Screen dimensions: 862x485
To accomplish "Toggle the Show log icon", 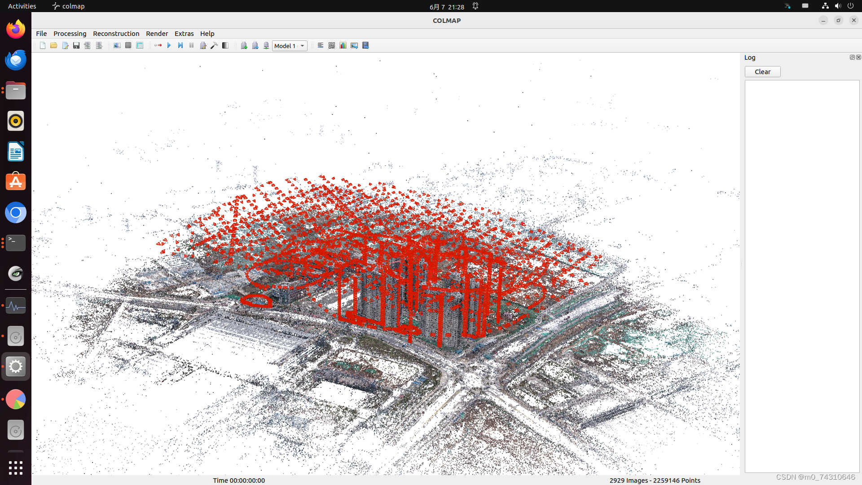I will (321, 45).
